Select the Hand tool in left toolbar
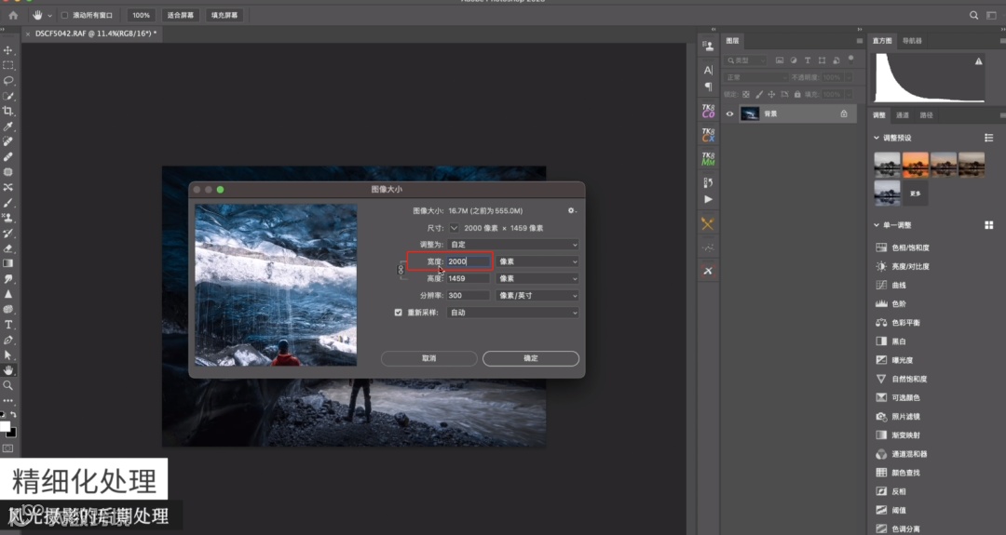The image size is (1006, 535). tap(7, 370)
